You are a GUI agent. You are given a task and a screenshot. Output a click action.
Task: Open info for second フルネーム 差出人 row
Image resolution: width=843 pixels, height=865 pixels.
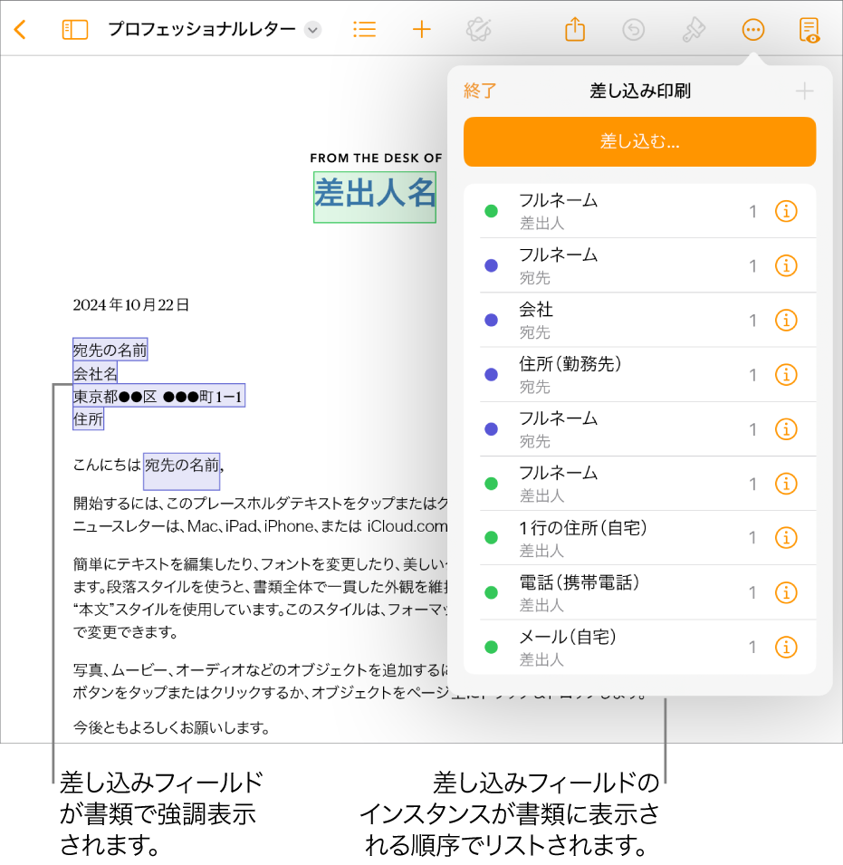coord(786,484)
